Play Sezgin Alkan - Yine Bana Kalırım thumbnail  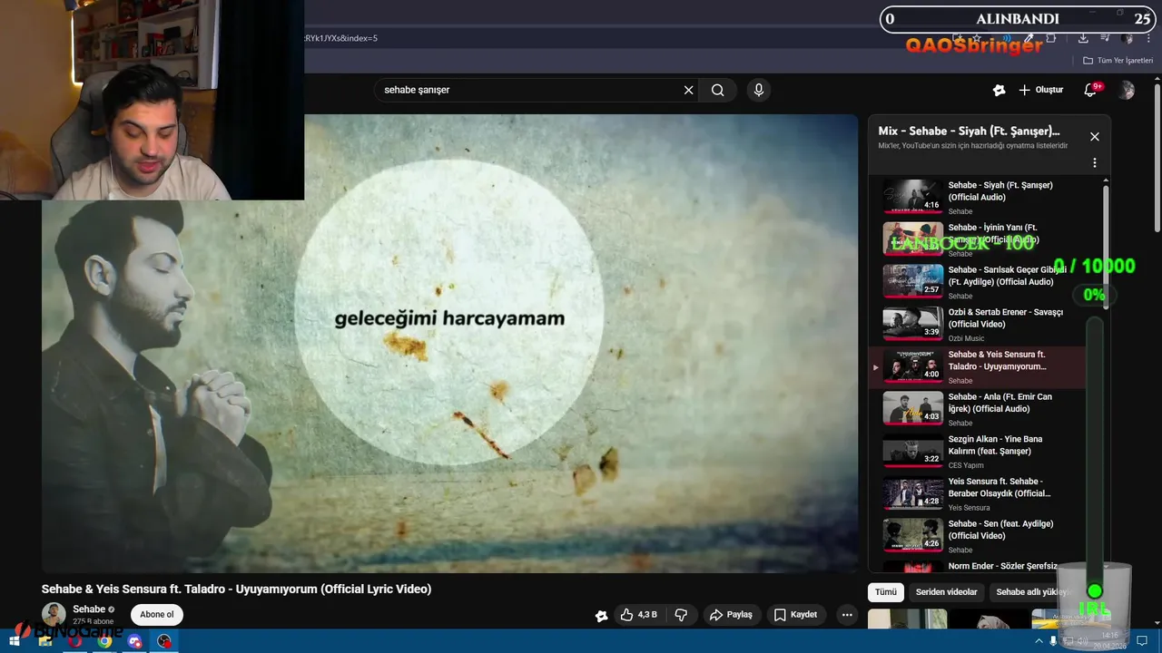tap(913, 450)
